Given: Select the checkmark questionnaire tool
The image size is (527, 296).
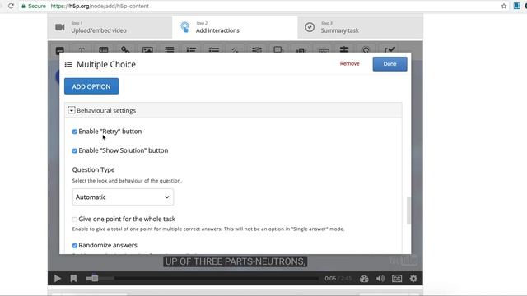Looking at the screenshot, I should click(x=389, y=50).
